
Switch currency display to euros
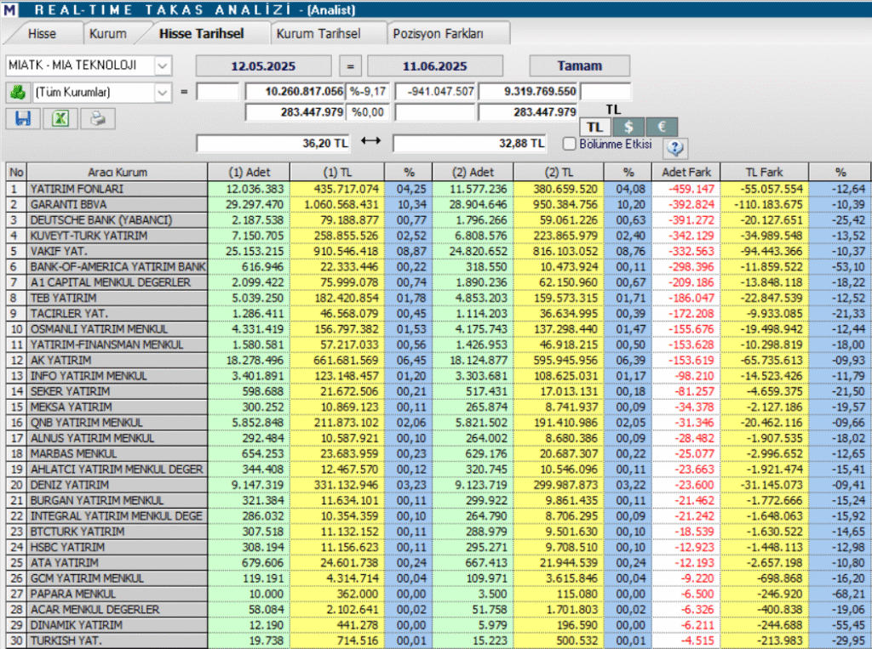(661, 126)
